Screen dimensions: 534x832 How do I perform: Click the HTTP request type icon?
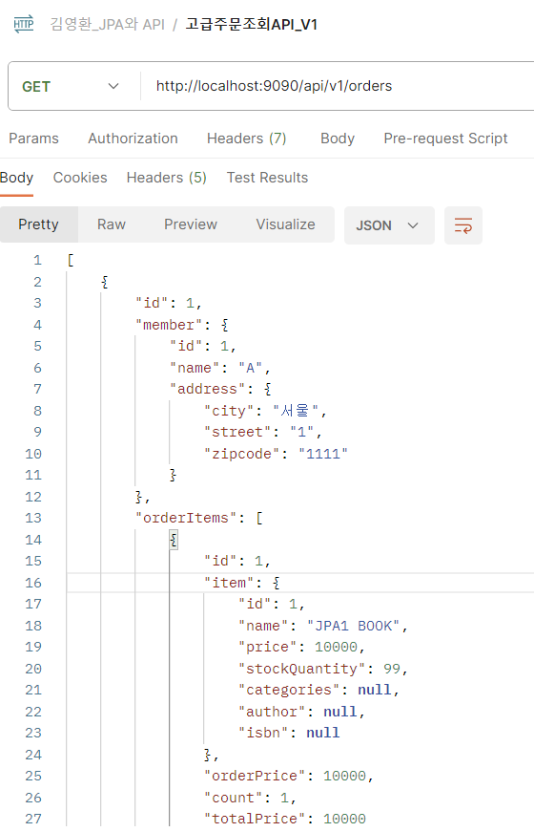[x=24, y=25]
